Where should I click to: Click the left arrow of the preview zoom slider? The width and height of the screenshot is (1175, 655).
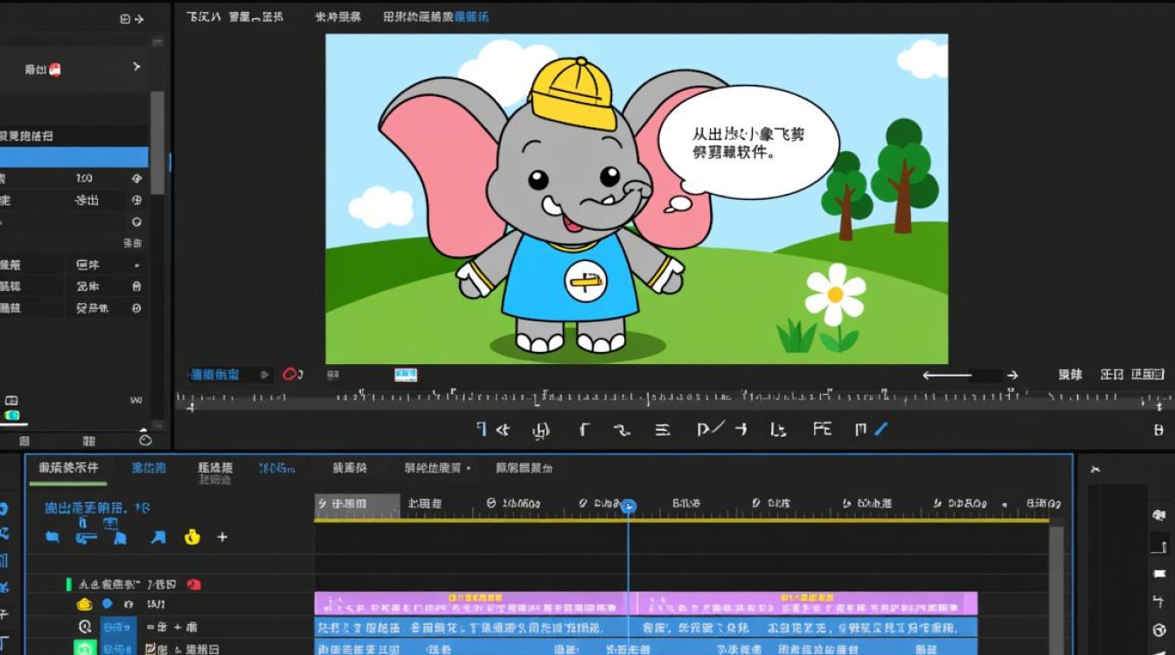pyautogui.click(x=928, y=376)
